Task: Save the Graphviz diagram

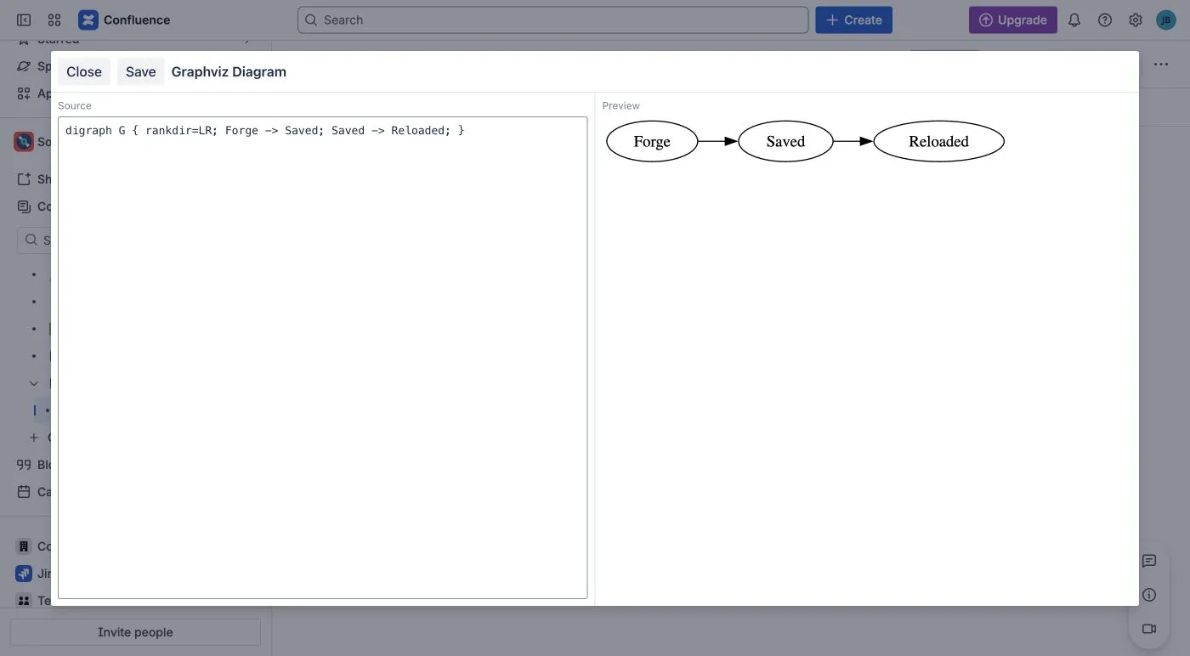Action: (140, 71)
